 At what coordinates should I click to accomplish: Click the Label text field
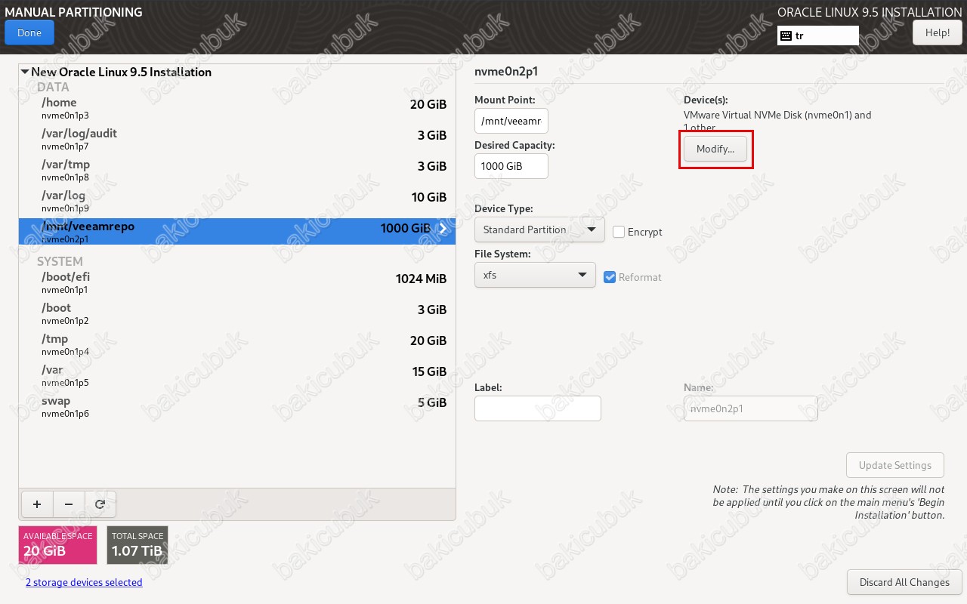(x=537, y=408)
